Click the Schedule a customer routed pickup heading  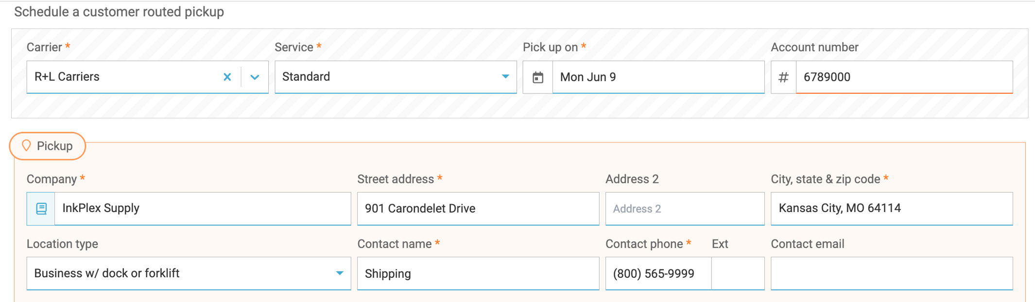point(119,12)
